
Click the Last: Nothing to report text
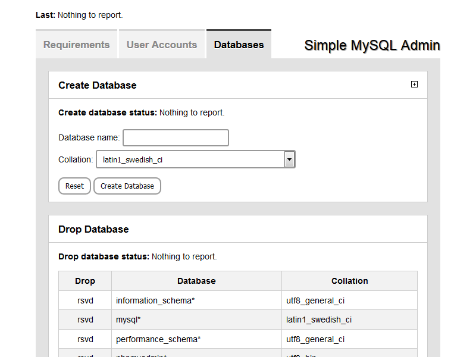pyautogui.click(x=79, y=15)
